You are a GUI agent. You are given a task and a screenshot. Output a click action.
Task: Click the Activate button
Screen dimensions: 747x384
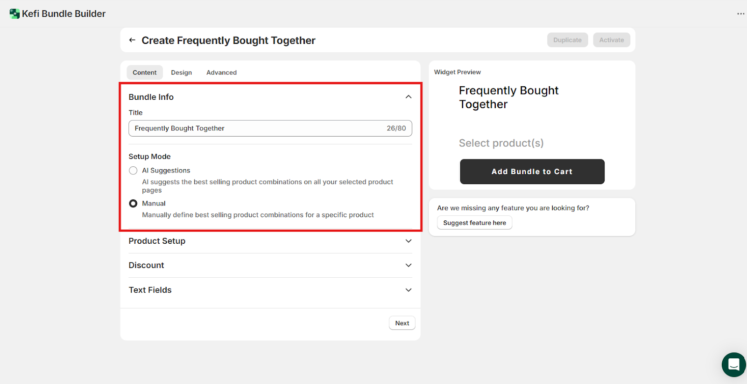point(611,40)
